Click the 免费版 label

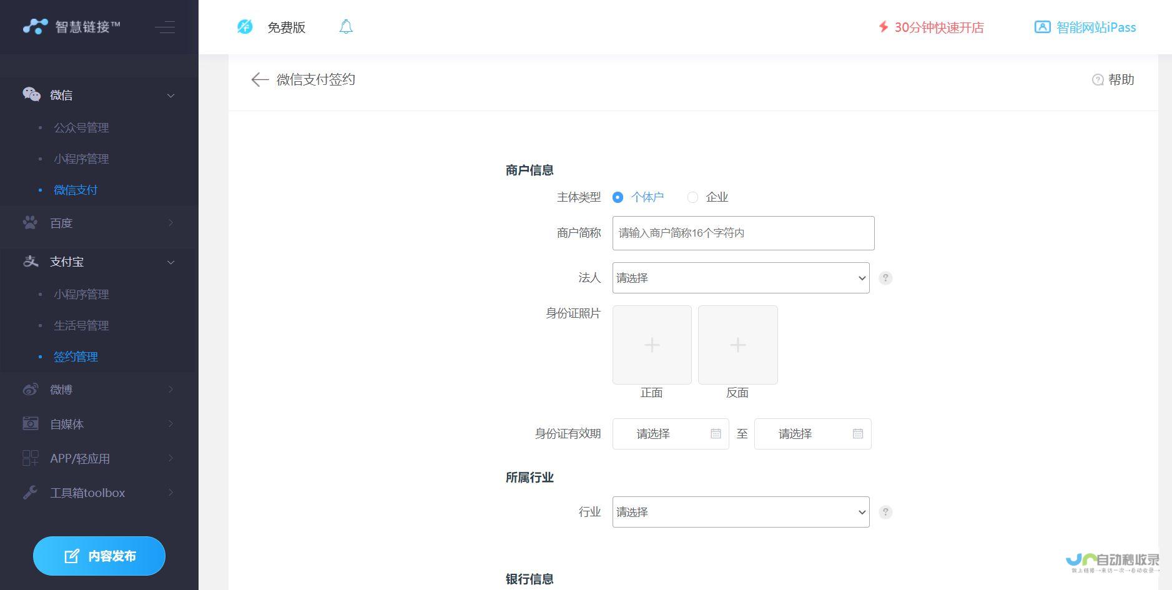[287, 27]
